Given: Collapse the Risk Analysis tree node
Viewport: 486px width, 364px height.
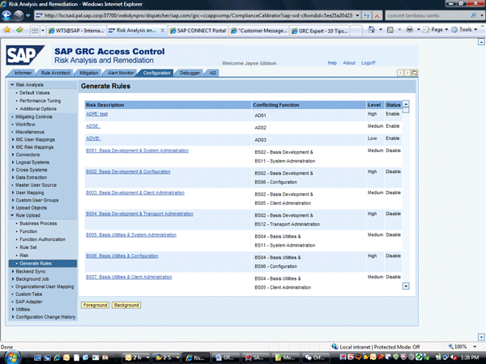Looking at the screenshot, I should coord(12,84).
